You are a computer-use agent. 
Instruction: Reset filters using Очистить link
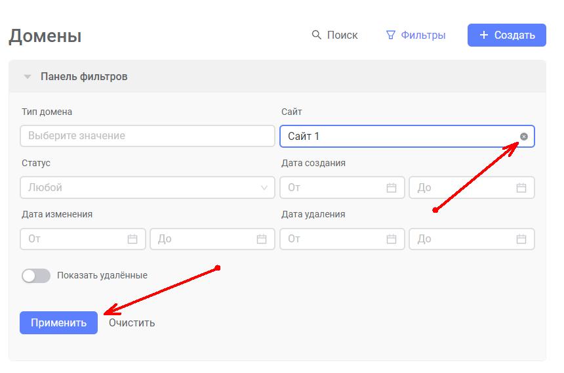click(x=132, y=322)
